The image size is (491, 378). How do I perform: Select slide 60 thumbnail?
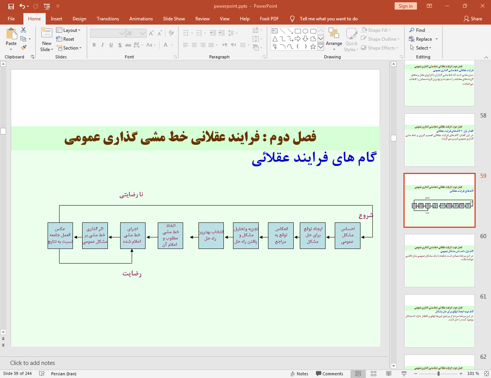pos(439,260)
